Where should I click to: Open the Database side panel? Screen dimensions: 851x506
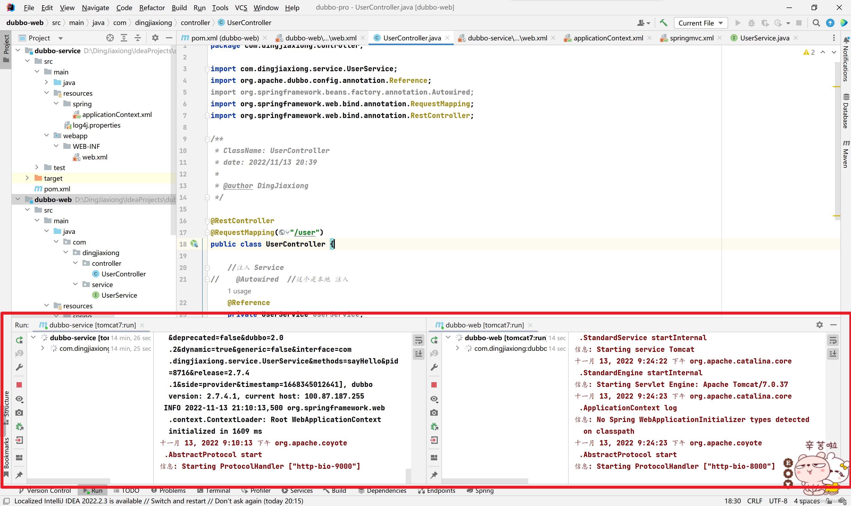[845, 111]
